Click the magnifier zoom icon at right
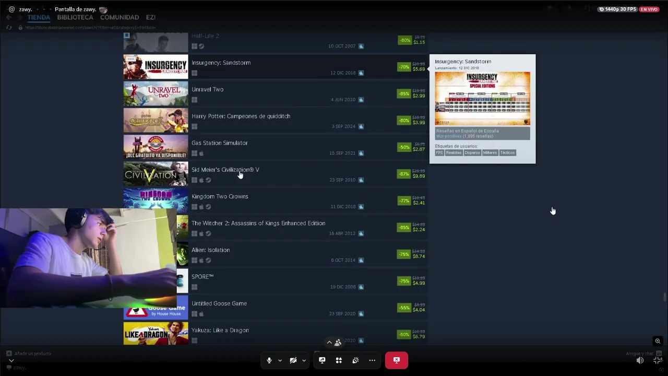Screen dimensions: 668x376 point(658,341)
